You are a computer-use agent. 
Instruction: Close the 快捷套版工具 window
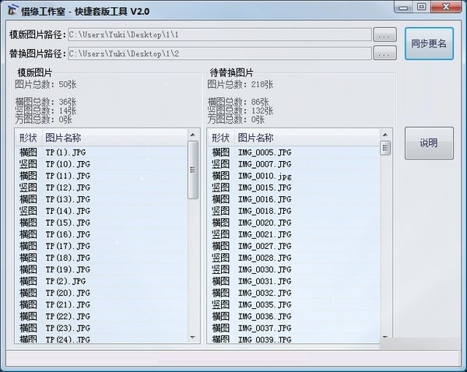click(x=446, y=6)
